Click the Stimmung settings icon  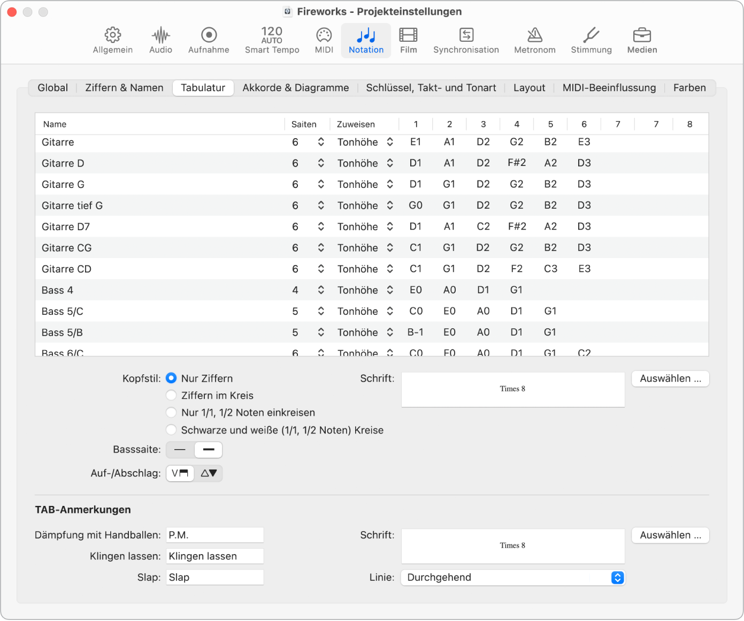(590, 40)
